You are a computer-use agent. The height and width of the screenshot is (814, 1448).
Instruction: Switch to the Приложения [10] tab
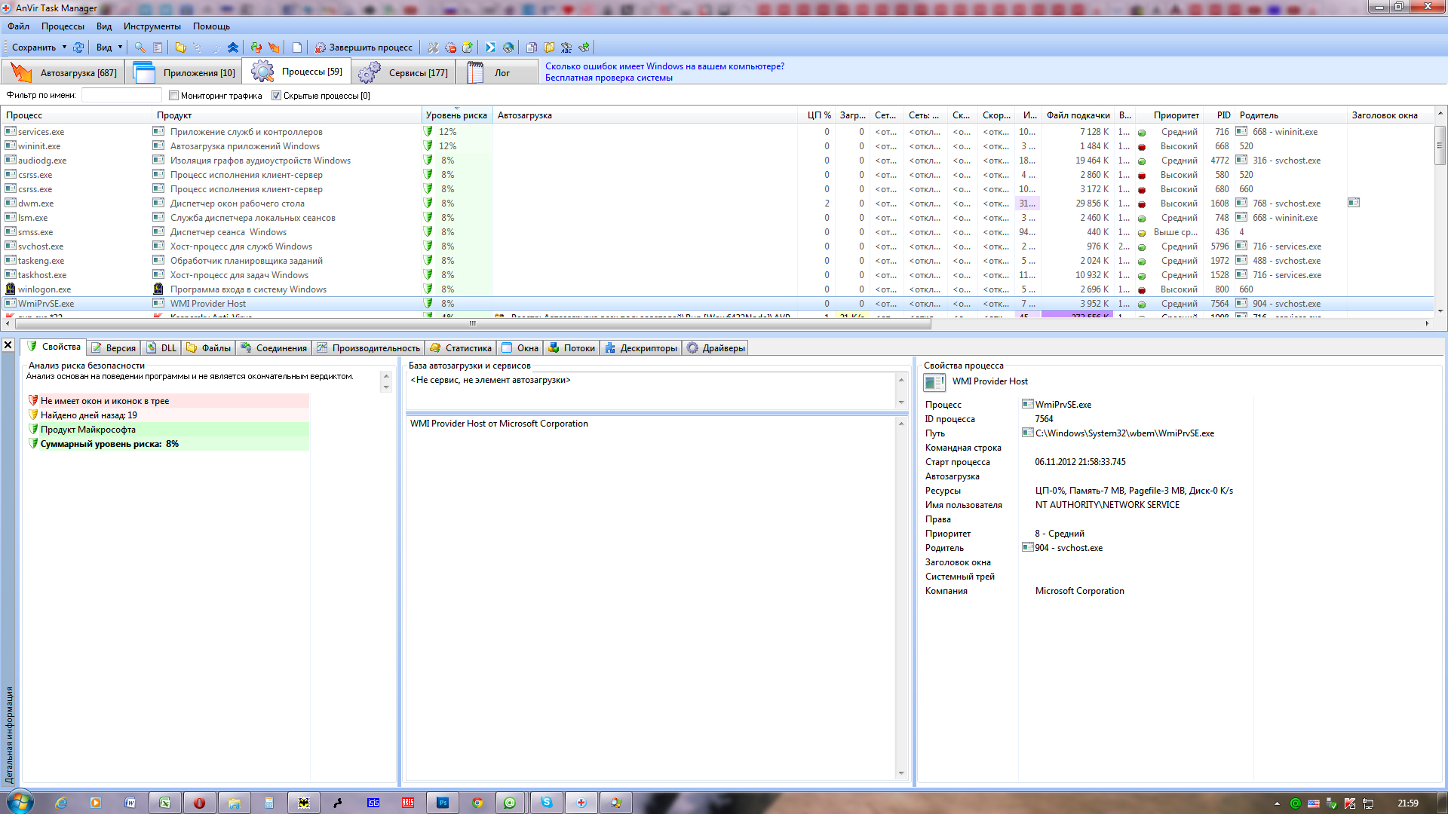coord(183,73)
